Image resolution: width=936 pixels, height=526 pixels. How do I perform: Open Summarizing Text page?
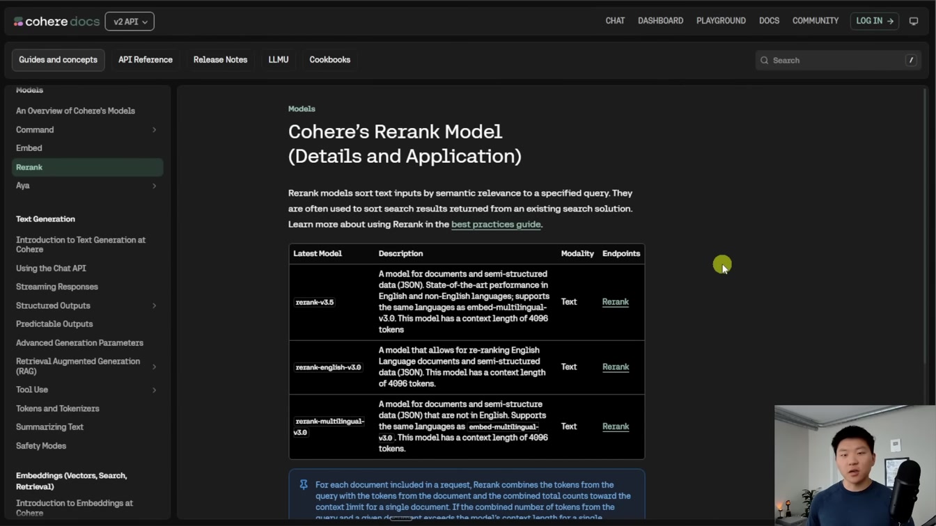point(49,427)
